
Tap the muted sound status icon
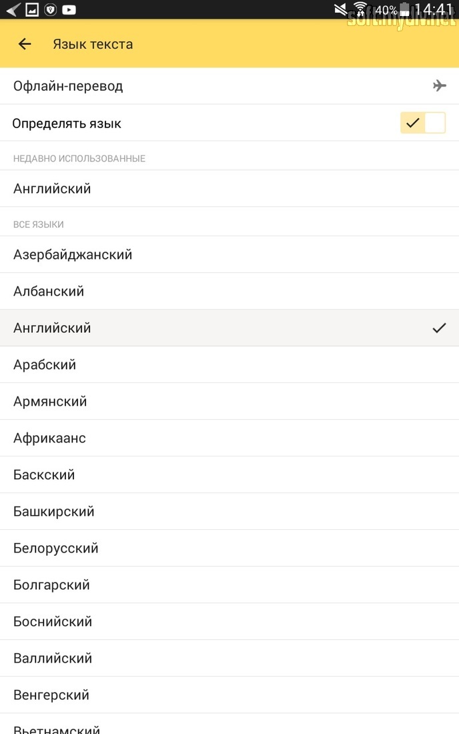[341, 9]
